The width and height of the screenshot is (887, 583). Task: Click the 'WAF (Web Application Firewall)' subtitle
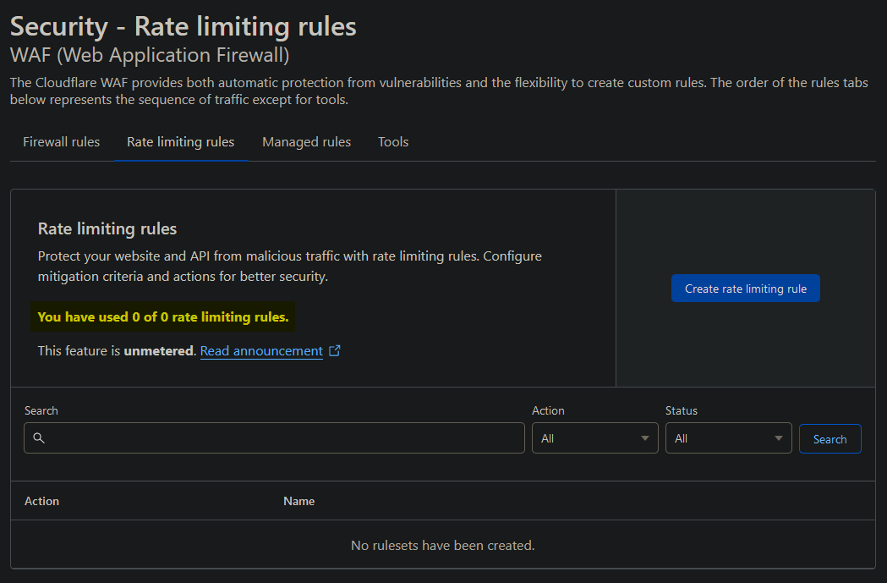150,56
